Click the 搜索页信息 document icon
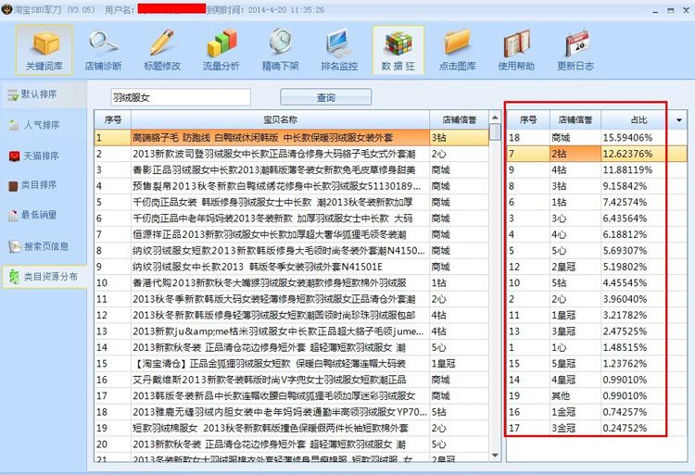Viewport: 695px width, 475px height. coord(15,246)
